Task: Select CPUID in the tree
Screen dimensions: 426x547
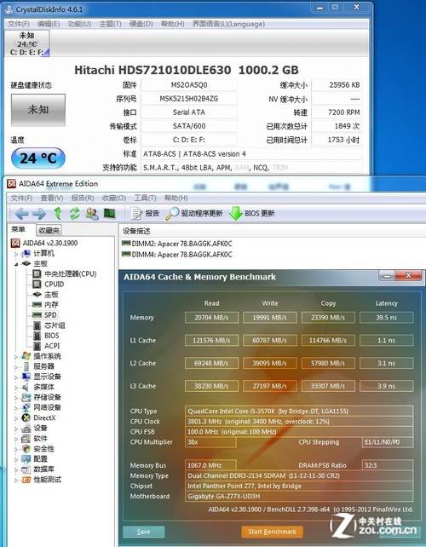Action: (x=49, y=284)
